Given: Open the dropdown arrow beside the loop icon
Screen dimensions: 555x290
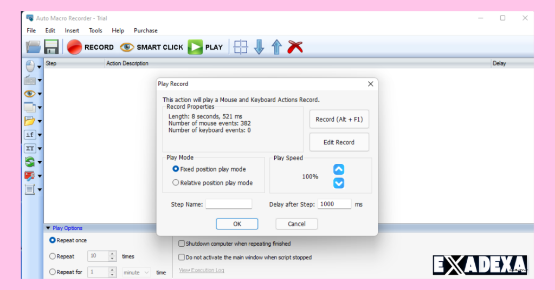Looking at the screenshot, I should point(40,162).
